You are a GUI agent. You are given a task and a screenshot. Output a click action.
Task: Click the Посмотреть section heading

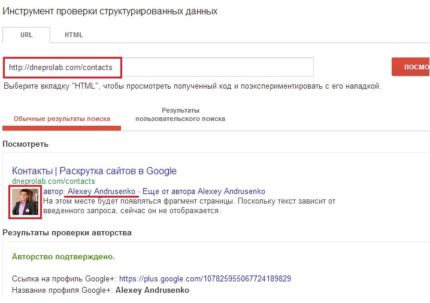[25, 144]
